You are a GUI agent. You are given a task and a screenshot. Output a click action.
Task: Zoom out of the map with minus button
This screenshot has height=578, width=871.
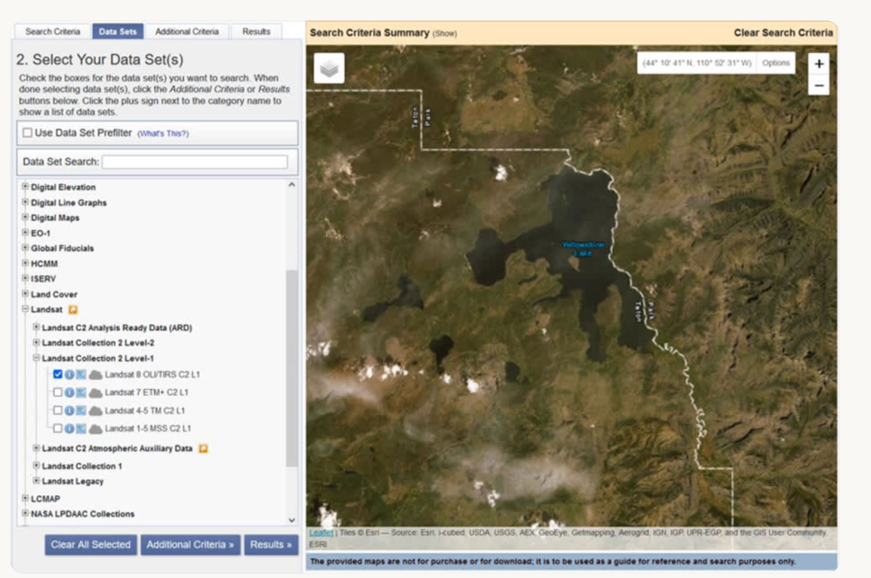[x=819, y=85]
